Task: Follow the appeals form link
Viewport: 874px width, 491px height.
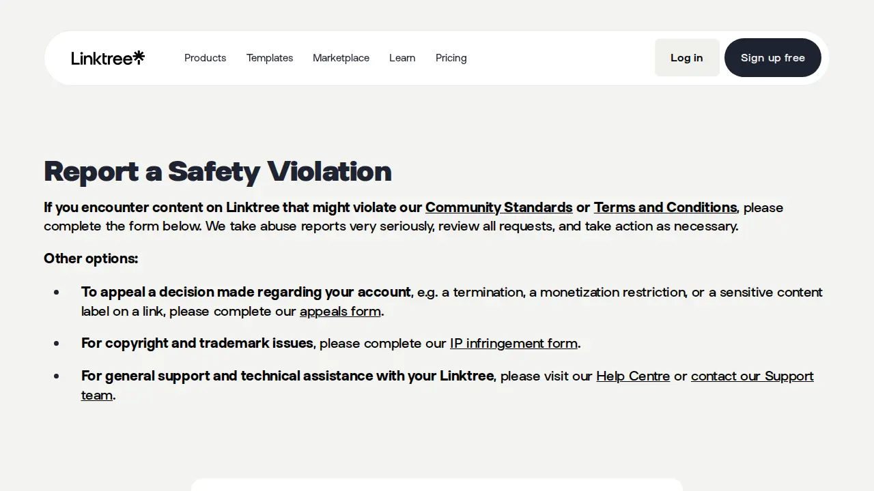Action: click(340, 311)
